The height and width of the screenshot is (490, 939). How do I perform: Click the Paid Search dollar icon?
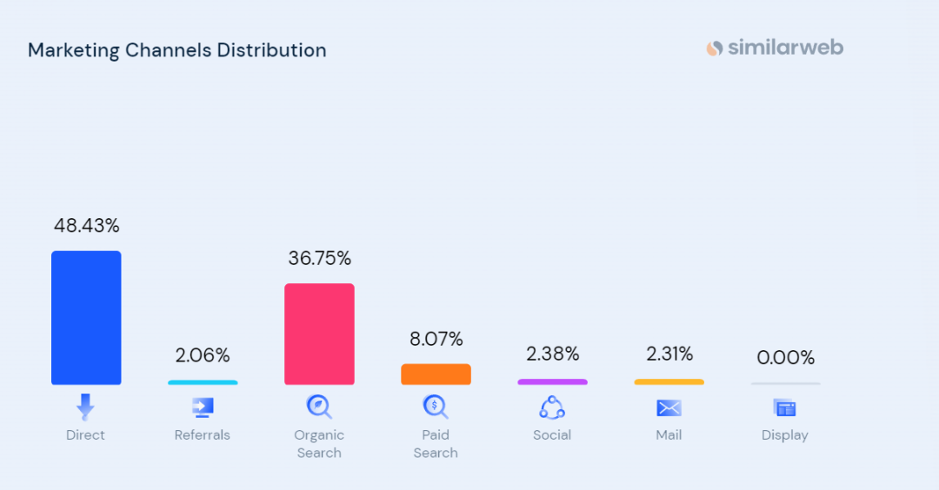pos(436,406)
